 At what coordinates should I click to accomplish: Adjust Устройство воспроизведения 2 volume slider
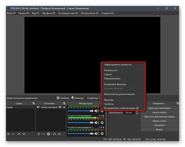(x=80, y=134)
